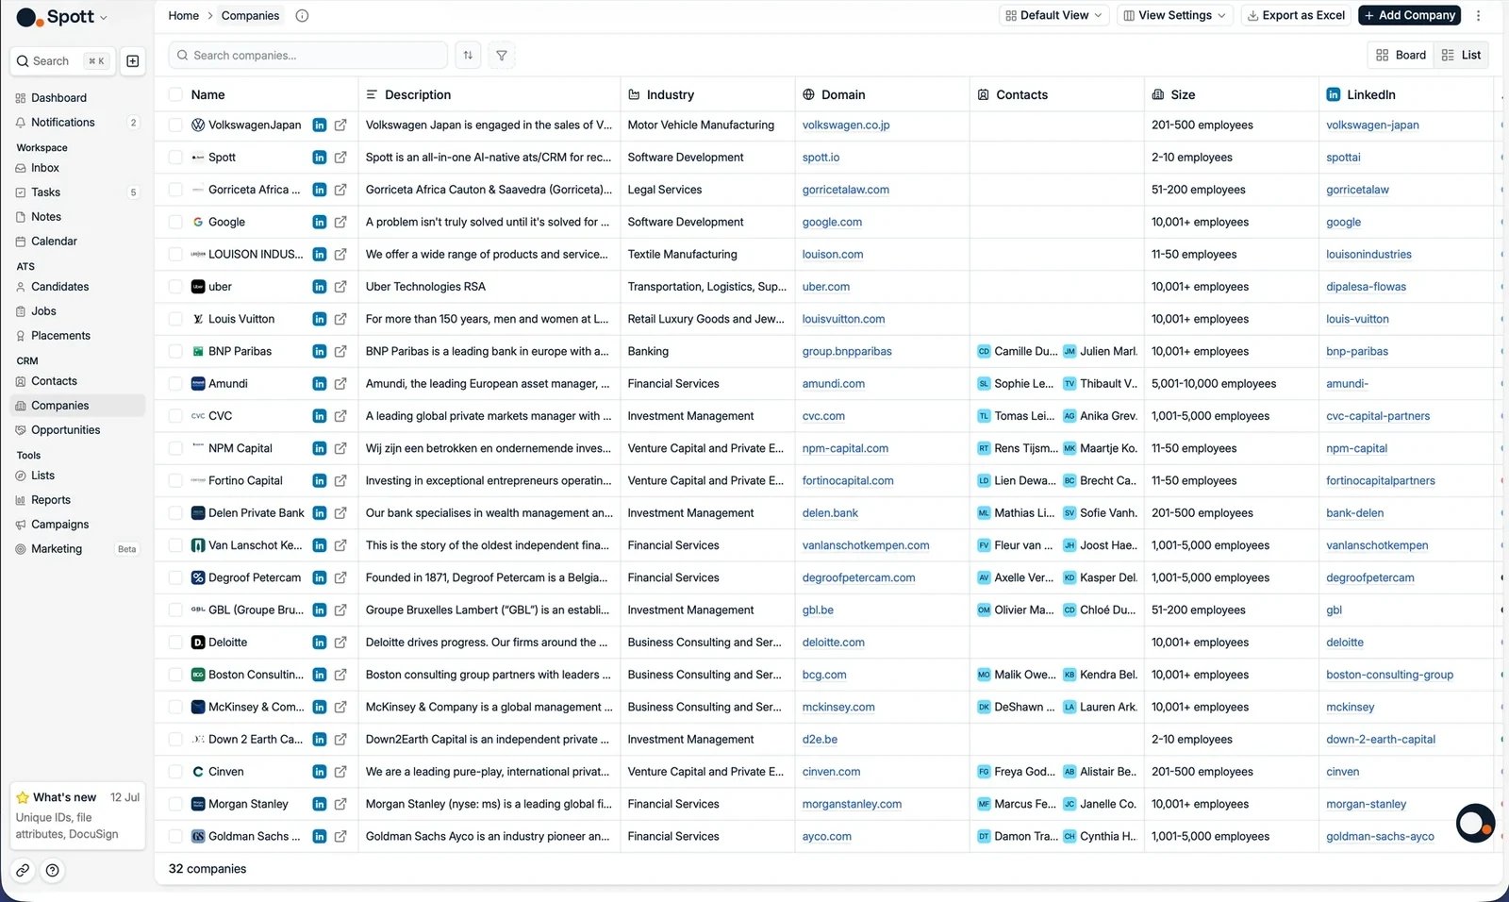Open the Industry column header menu
Viewport: 1509px width, 902px height.
[x=707, y=94]
